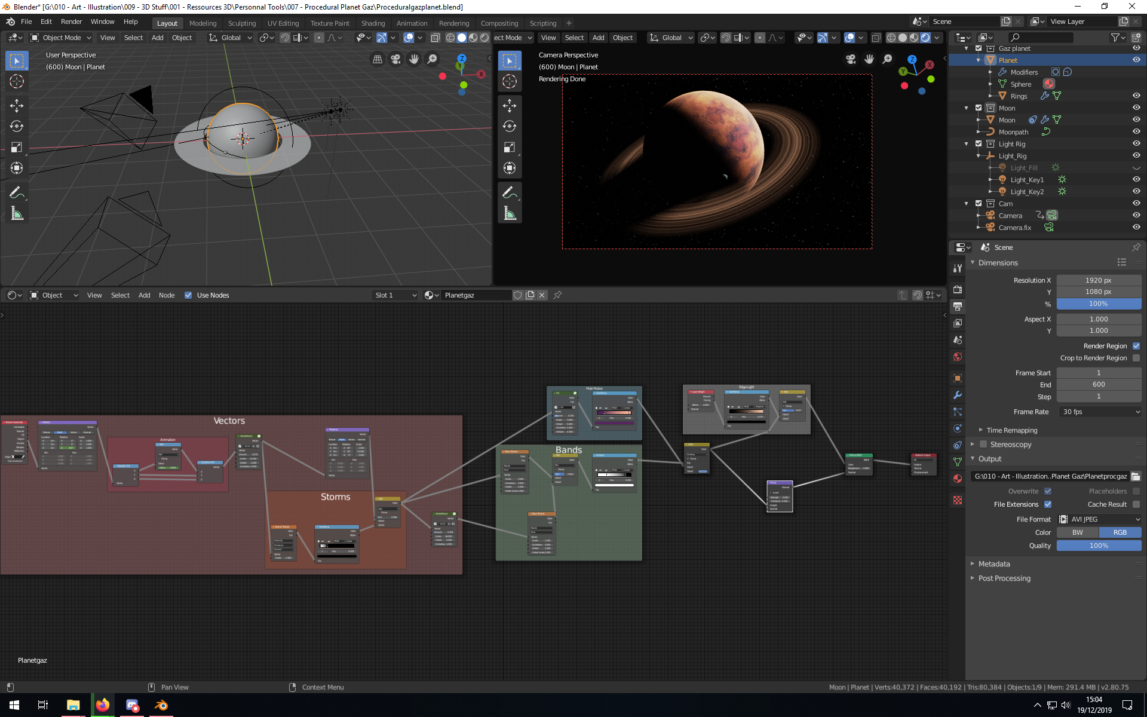Uncheck Use Nodes option
This screenshot has height=717, width=1147.
188,295
